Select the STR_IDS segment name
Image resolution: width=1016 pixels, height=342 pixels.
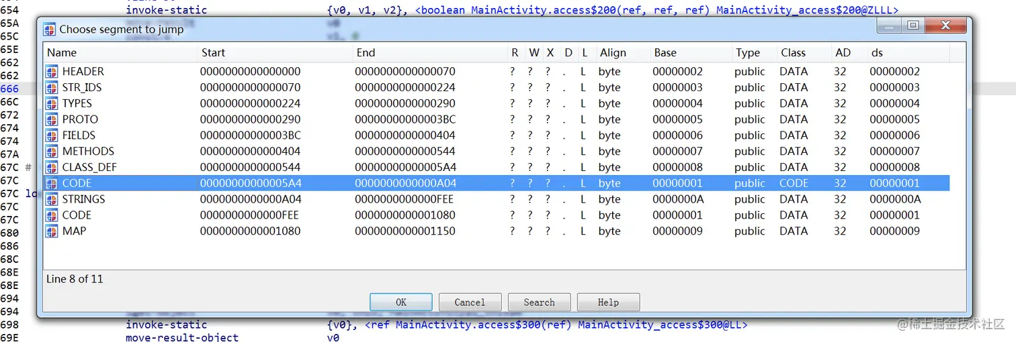click(x=83, y=87)
